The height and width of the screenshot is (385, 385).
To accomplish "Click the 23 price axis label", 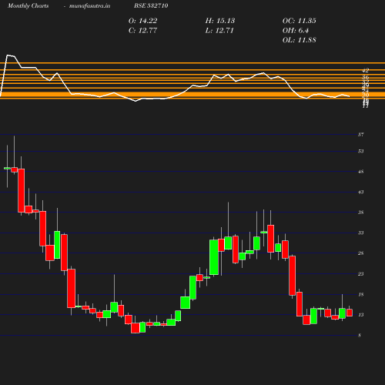I will 361,274.
